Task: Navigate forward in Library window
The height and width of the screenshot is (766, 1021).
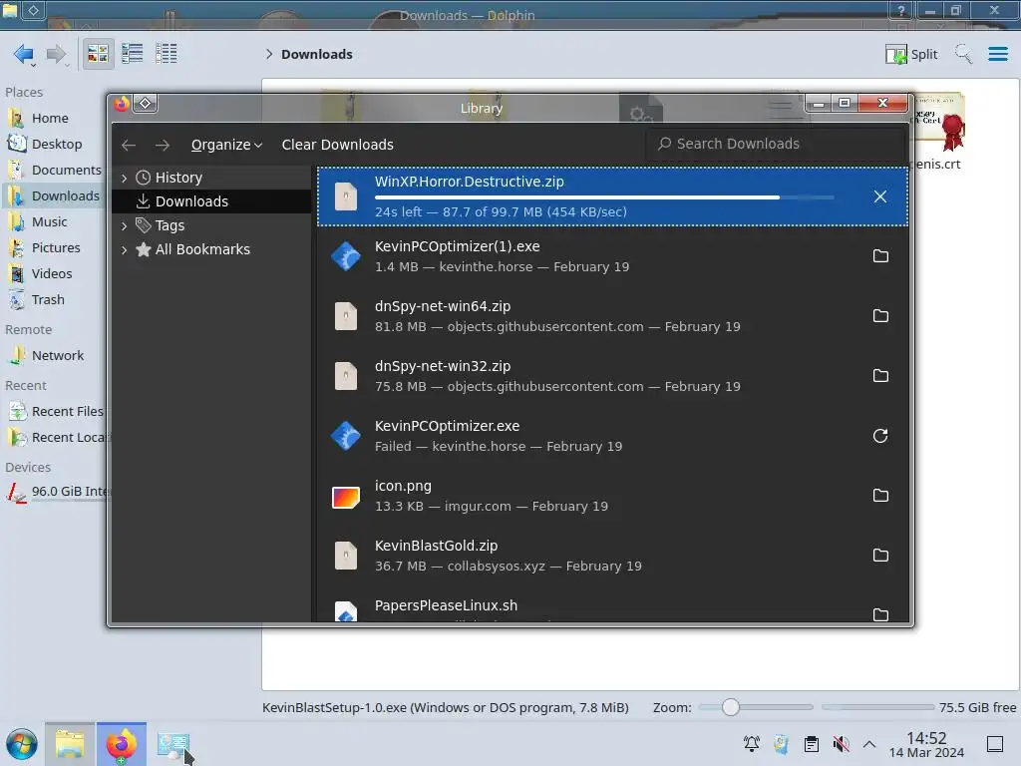Action: coord(163,145)
